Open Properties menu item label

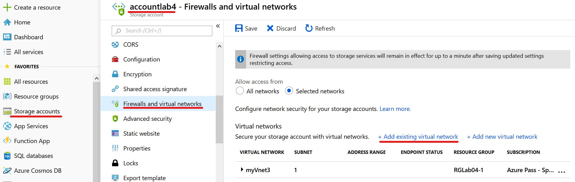(x=137, y=148)
